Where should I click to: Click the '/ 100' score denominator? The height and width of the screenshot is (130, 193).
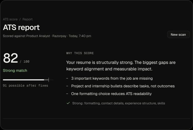coord(24,61)
